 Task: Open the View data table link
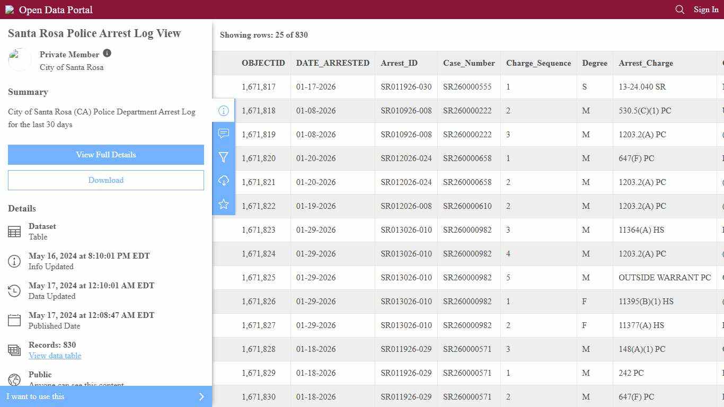tap(55, 356)
